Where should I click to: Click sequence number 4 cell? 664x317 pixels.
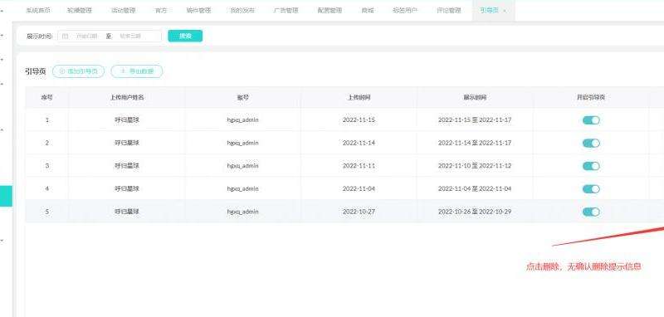47,188
